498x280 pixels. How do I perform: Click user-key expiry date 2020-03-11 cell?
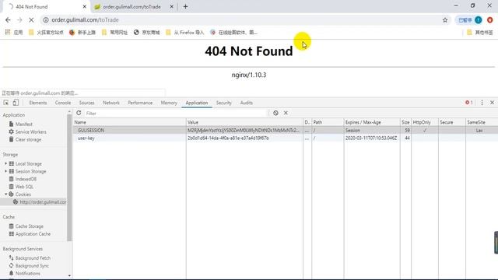372,138
